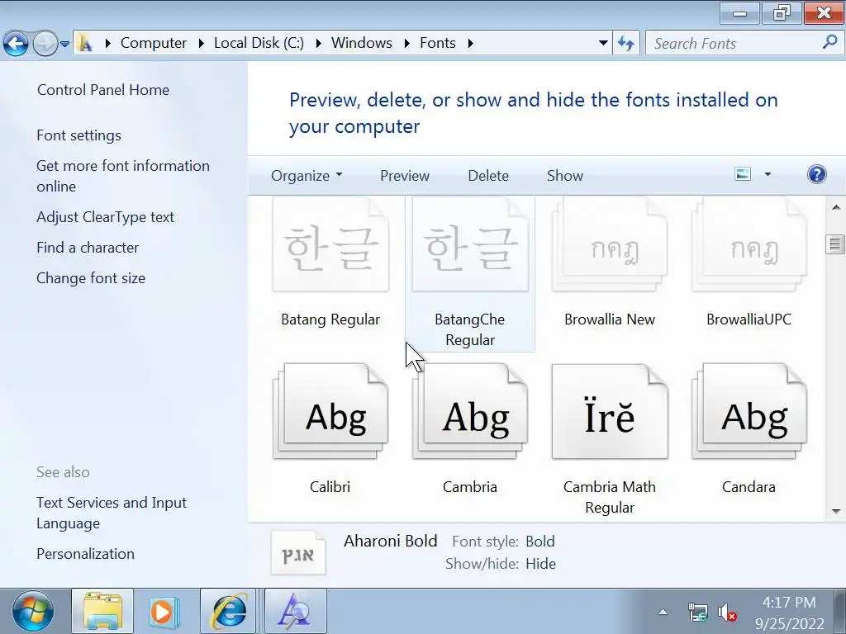846x634 pixels.
Task: Launch Internet Explorer from the taskbar
Action: click(230, 612)
